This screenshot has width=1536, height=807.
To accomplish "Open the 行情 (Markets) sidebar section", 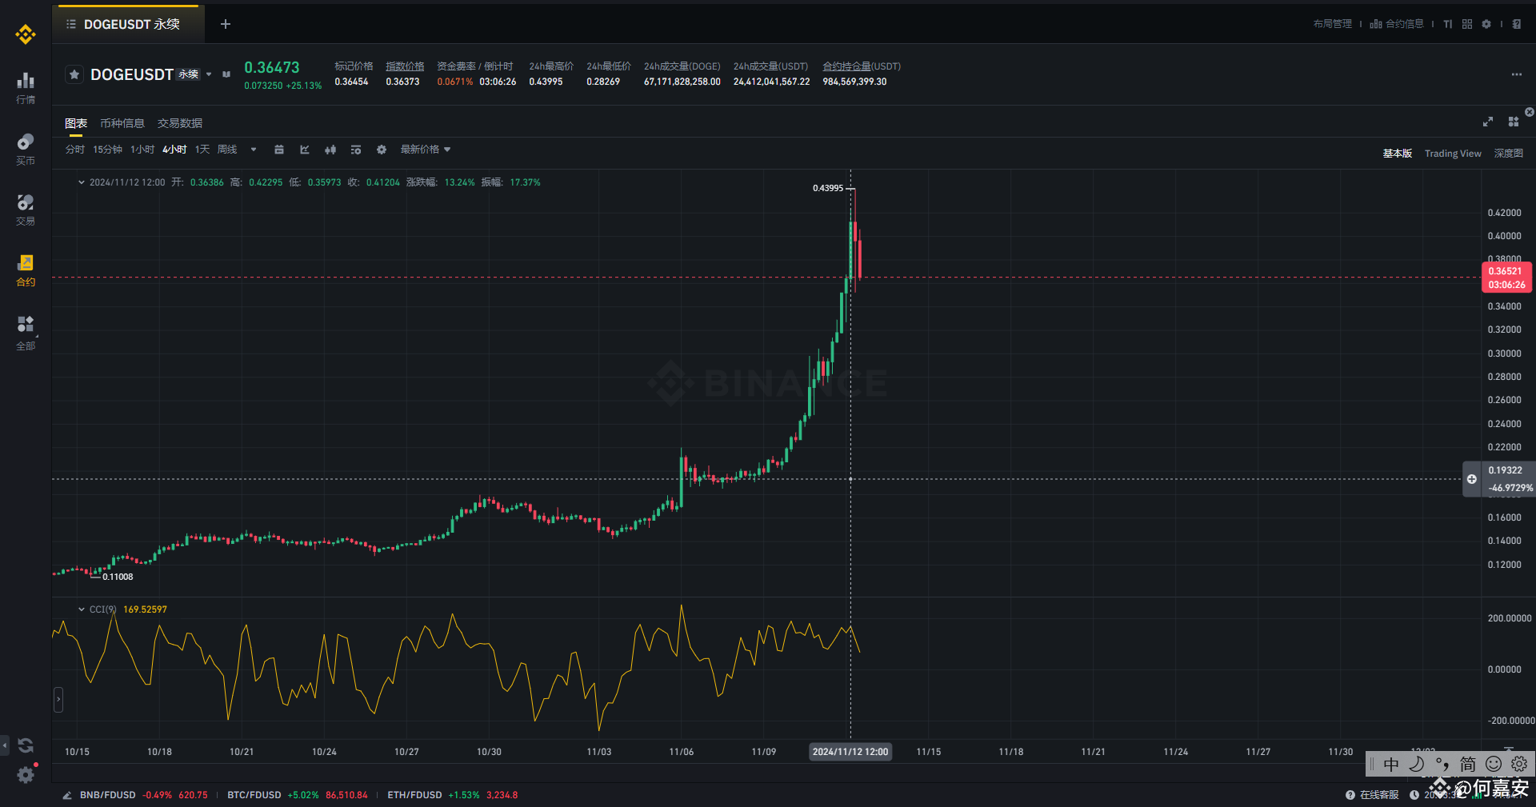I will [26, 88].
